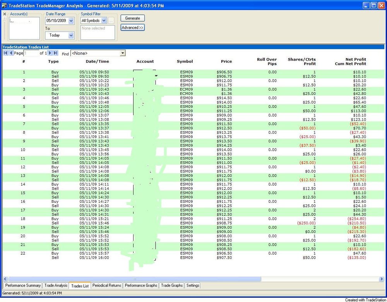Click the 05/11/09 16:00 date cell
387x302 pixels.
tap(94, 258)
